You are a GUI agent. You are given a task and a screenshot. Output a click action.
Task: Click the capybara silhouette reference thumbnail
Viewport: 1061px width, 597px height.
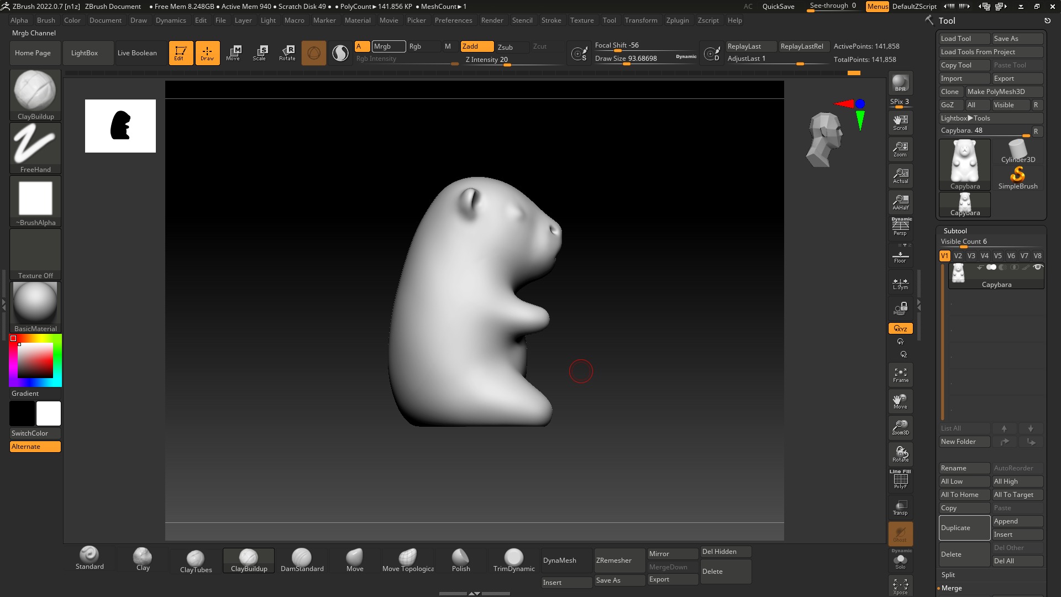click(120, 126)
